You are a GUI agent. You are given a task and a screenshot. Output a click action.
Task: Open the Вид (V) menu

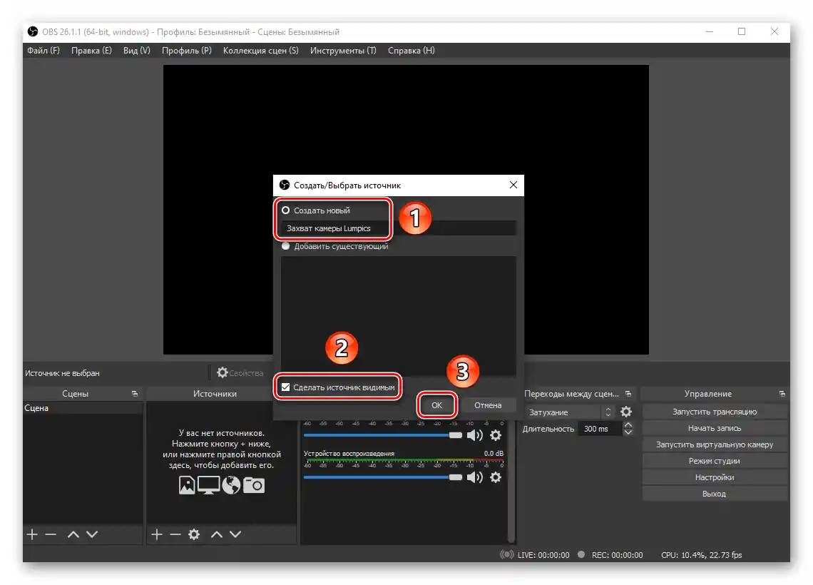tap(136, 51)
